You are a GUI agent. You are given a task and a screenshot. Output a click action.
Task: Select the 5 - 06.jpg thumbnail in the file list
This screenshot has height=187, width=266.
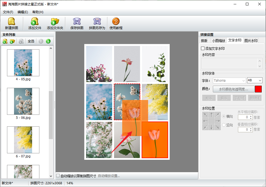tap(23, 101)
